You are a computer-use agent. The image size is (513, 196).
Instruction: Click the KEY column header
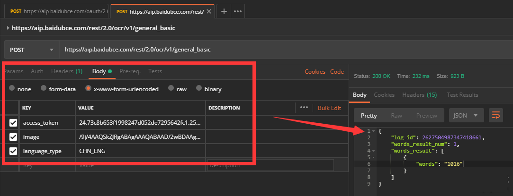(48, 108)
